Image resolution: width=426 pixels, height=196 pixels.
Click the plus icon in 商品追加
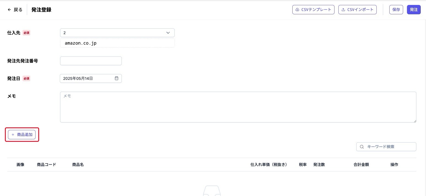13,135
